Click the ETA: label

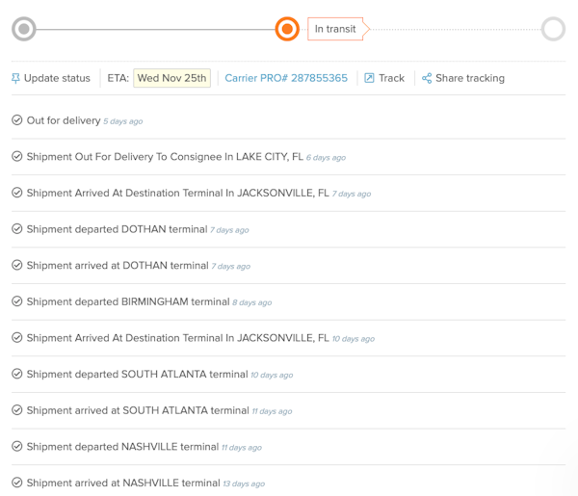click(x=118, y=78)
